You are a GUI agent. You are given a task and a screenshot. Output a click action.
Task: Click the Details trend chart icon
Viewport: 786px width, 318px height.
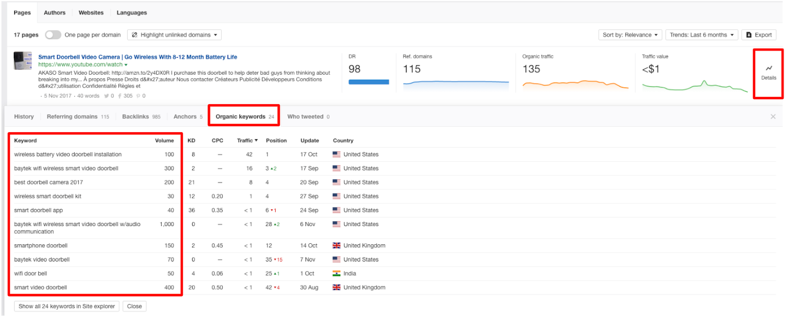768,68
